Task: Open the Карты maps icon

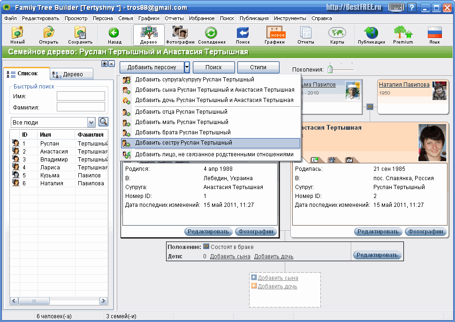Action: point(337,35)
